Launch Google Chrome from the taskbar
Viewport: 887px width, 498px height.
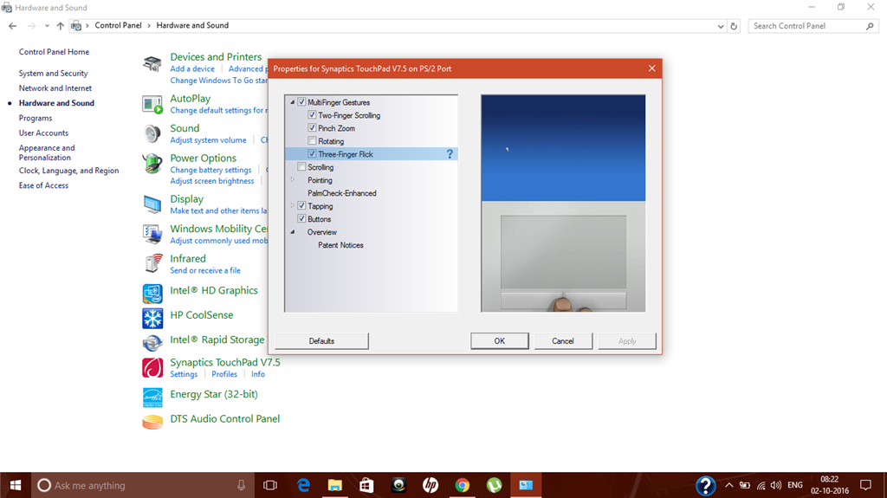click(x=463, y=485)
